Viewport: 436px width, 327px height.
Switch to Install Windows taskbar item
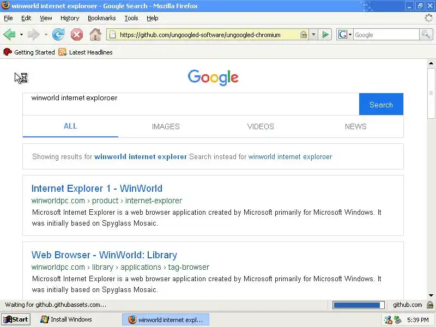click(x=66, y=319)
